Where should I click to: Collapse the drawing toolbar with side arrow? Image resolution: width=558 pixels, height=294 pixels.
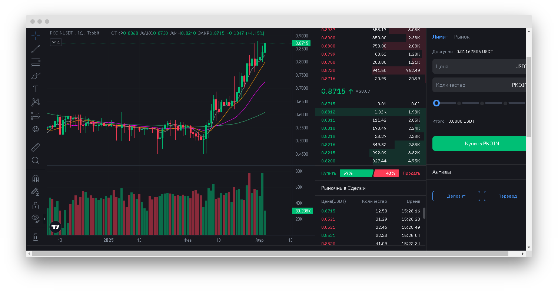click(x=45, y=219)
